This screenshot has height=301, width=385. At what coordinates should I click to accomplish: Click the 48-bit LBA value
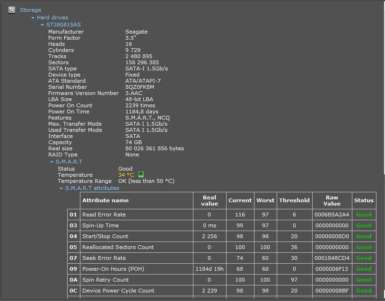139,99
